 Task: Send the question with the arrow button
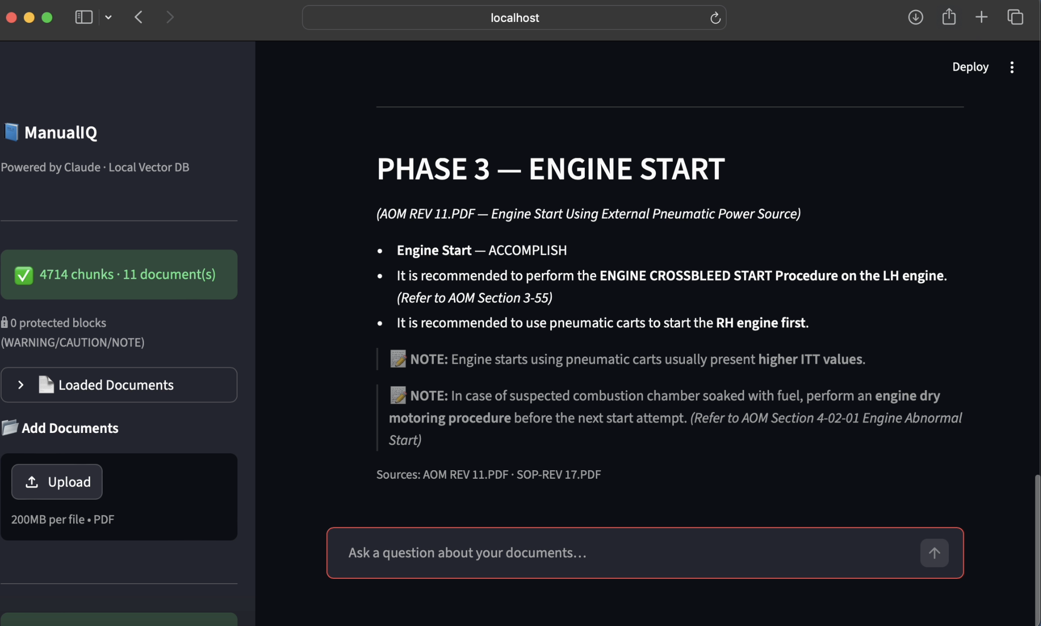click(934, 553)
